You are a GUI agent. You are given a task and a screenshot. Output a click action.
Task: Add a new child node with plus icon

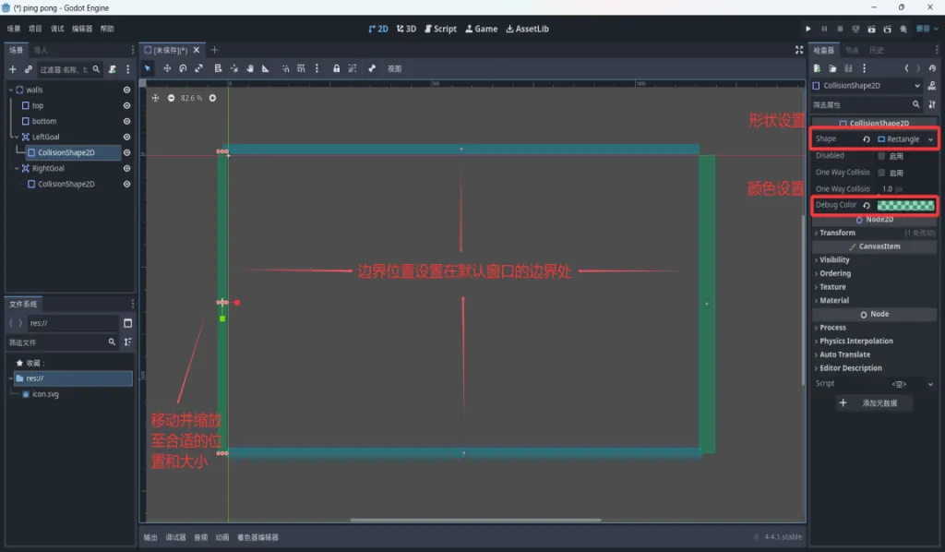[13, 69]
